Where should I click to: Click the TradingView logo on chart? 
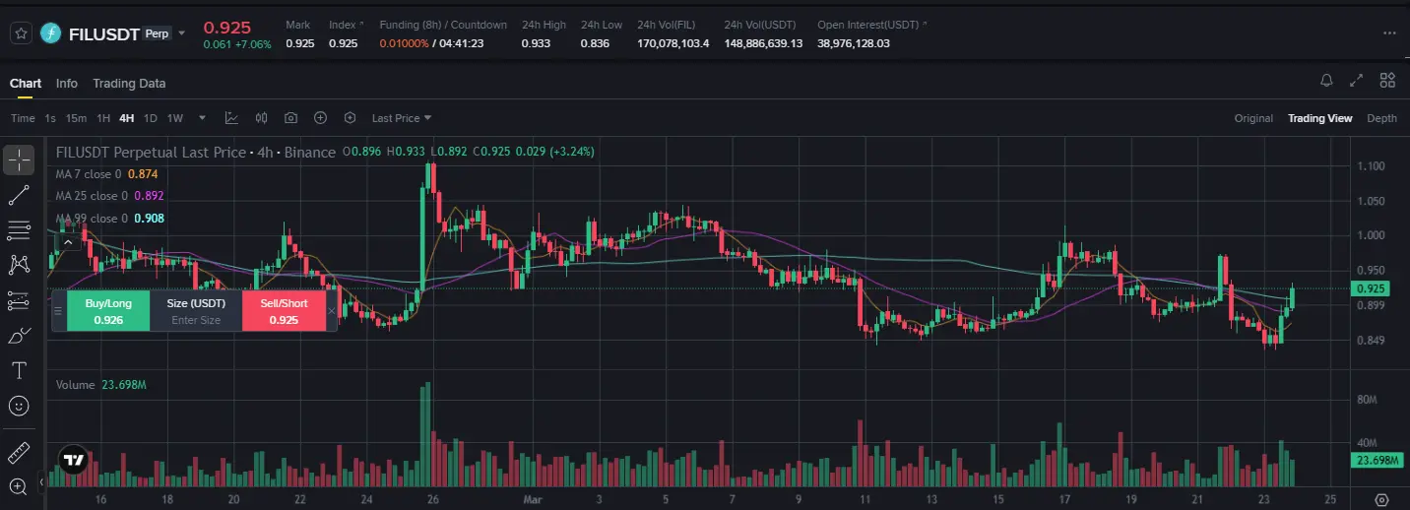coord(73,459)
